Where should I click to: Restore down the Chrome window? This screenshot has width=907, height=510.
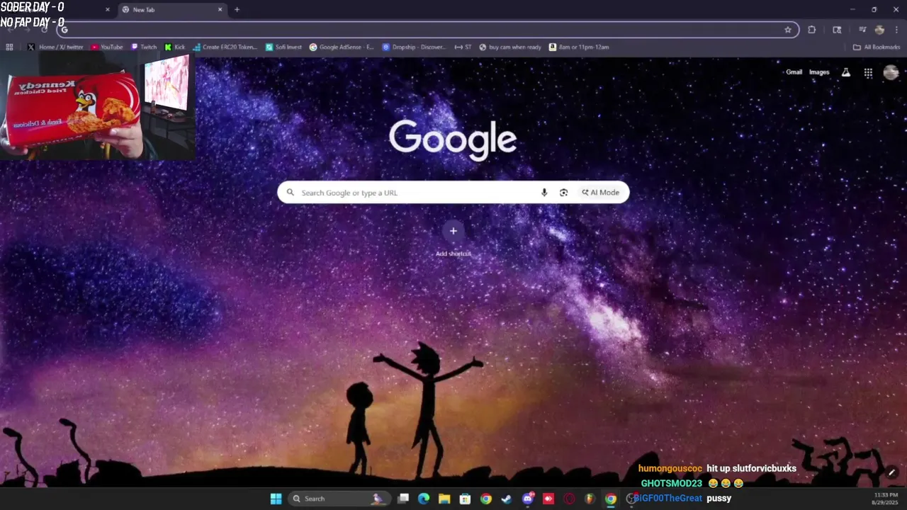(874, 10)
